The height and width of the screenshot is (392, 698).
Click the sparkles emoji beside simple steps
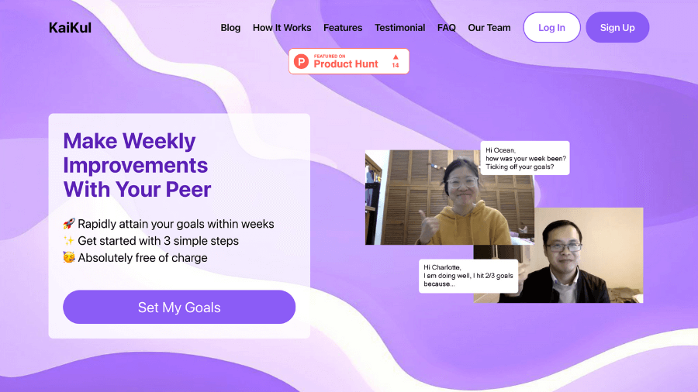pyautogui.click(x=69, y=240)
